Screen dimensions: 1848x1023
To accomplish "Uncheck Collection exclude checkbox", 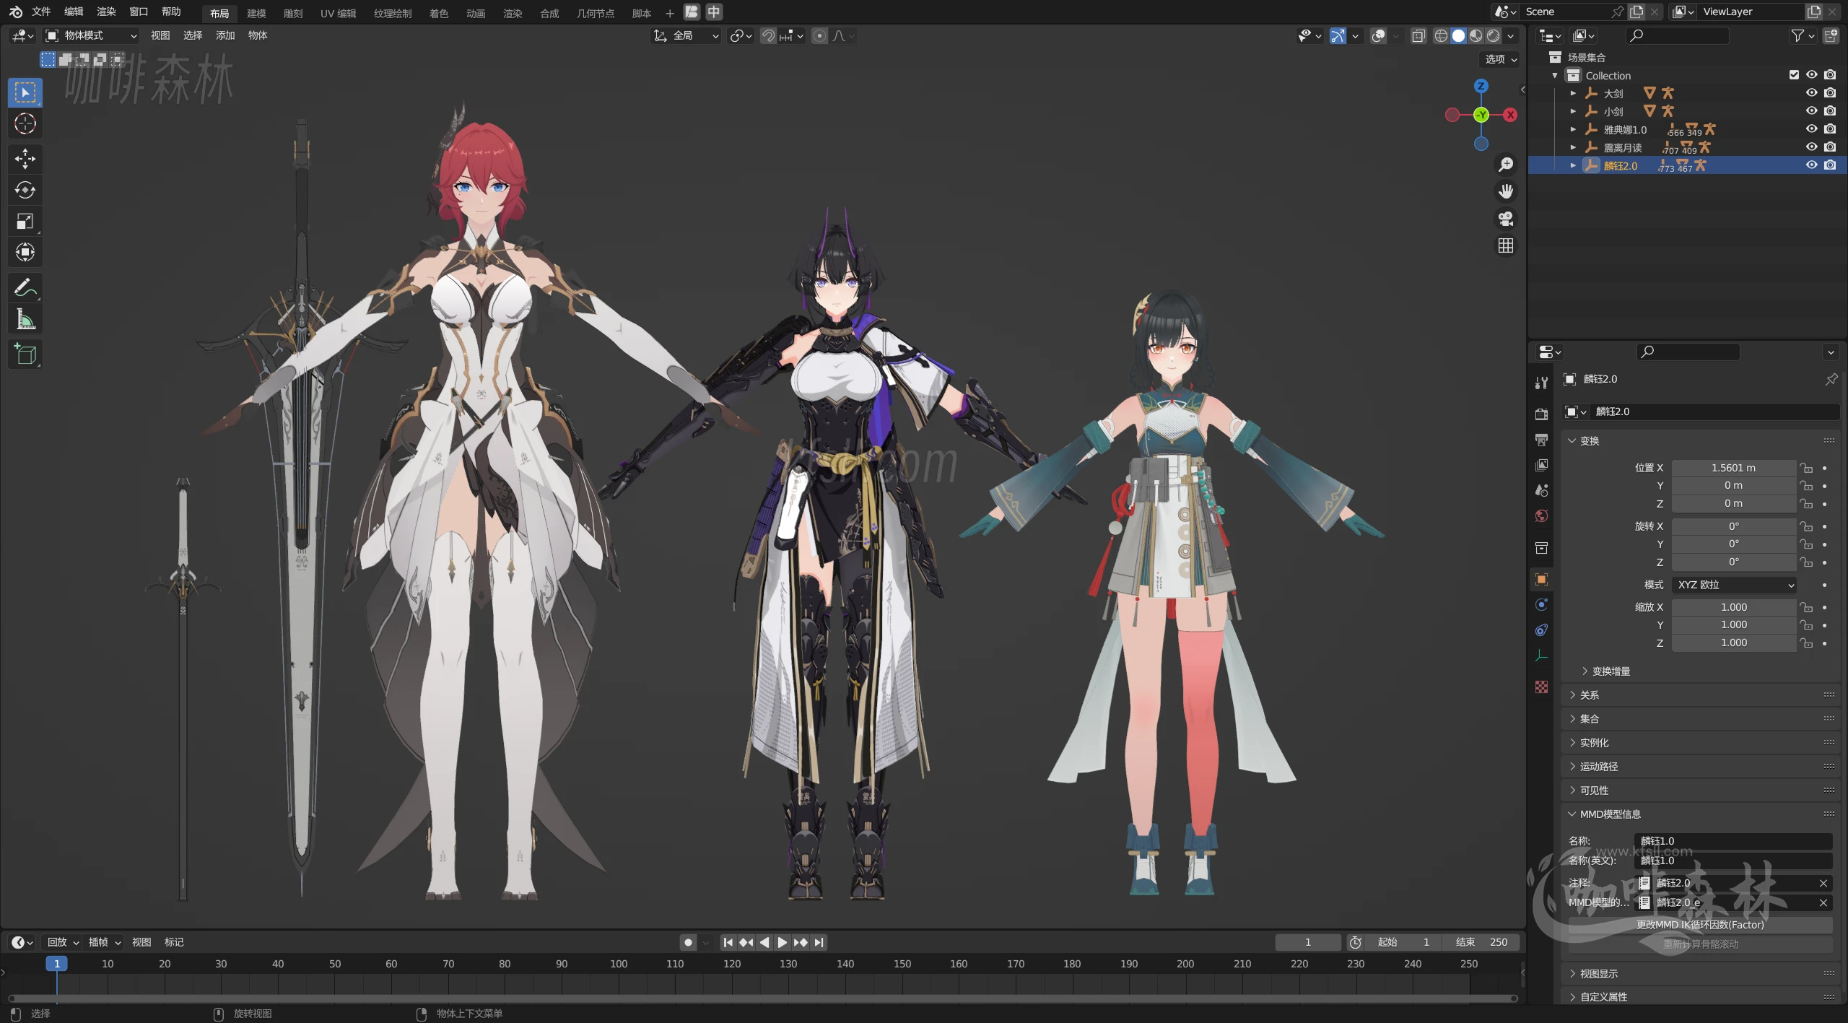I will 1794,75.
